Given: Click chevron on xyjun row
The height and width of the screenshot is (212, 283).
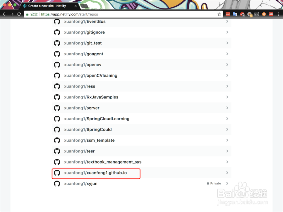Looking at the screenshot, I should click(227, 183).
